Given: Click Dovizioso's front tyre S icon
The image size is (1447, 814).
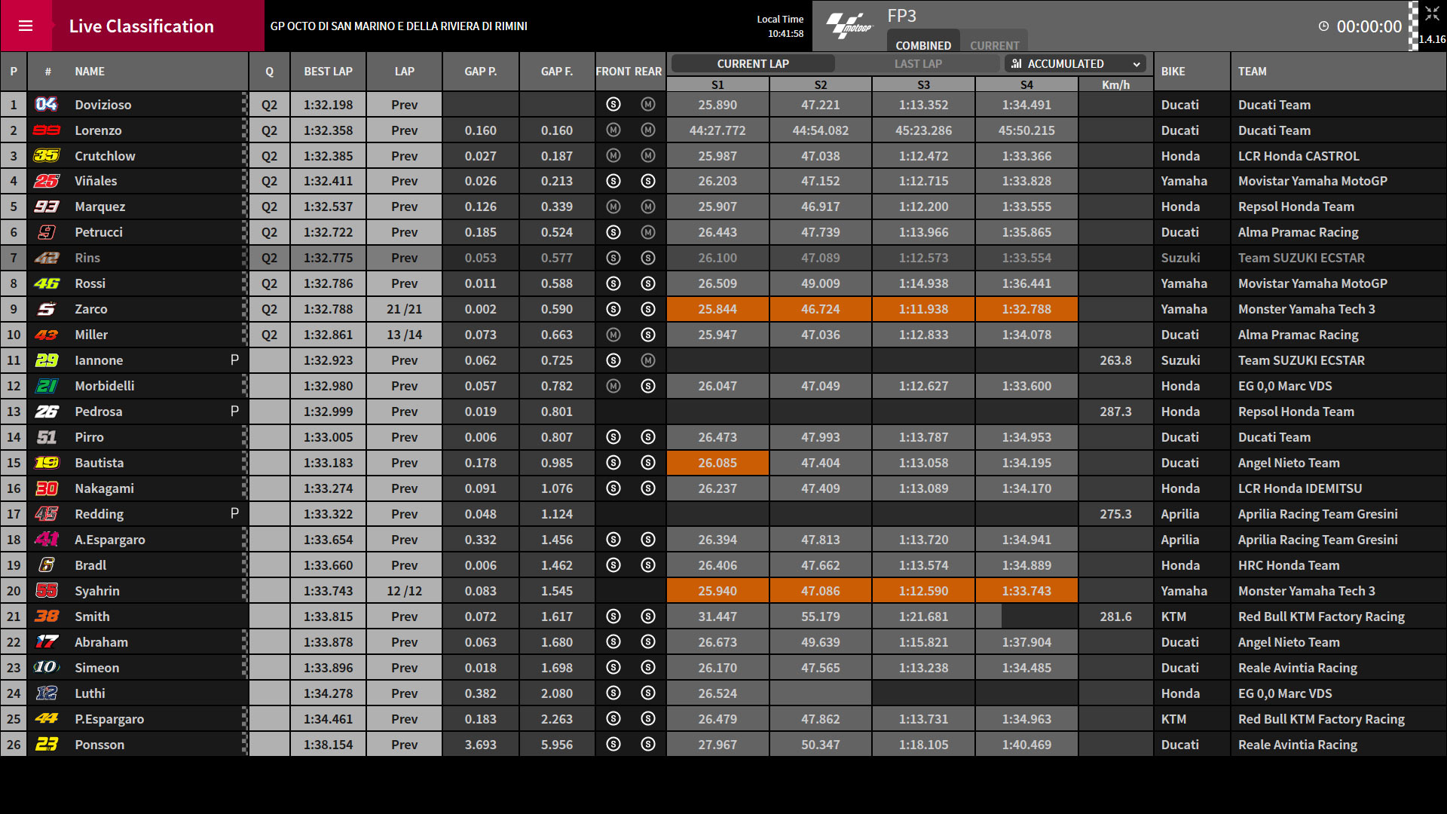Looking at the screenshot, I should point(613,105).
